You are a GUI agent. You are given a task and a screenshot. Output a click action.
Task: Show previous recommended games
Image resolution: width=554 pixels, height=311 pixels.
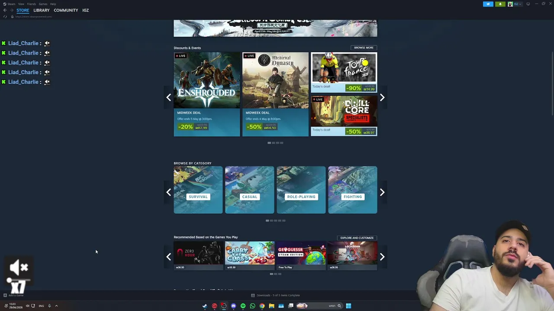[x=169, y=257]
